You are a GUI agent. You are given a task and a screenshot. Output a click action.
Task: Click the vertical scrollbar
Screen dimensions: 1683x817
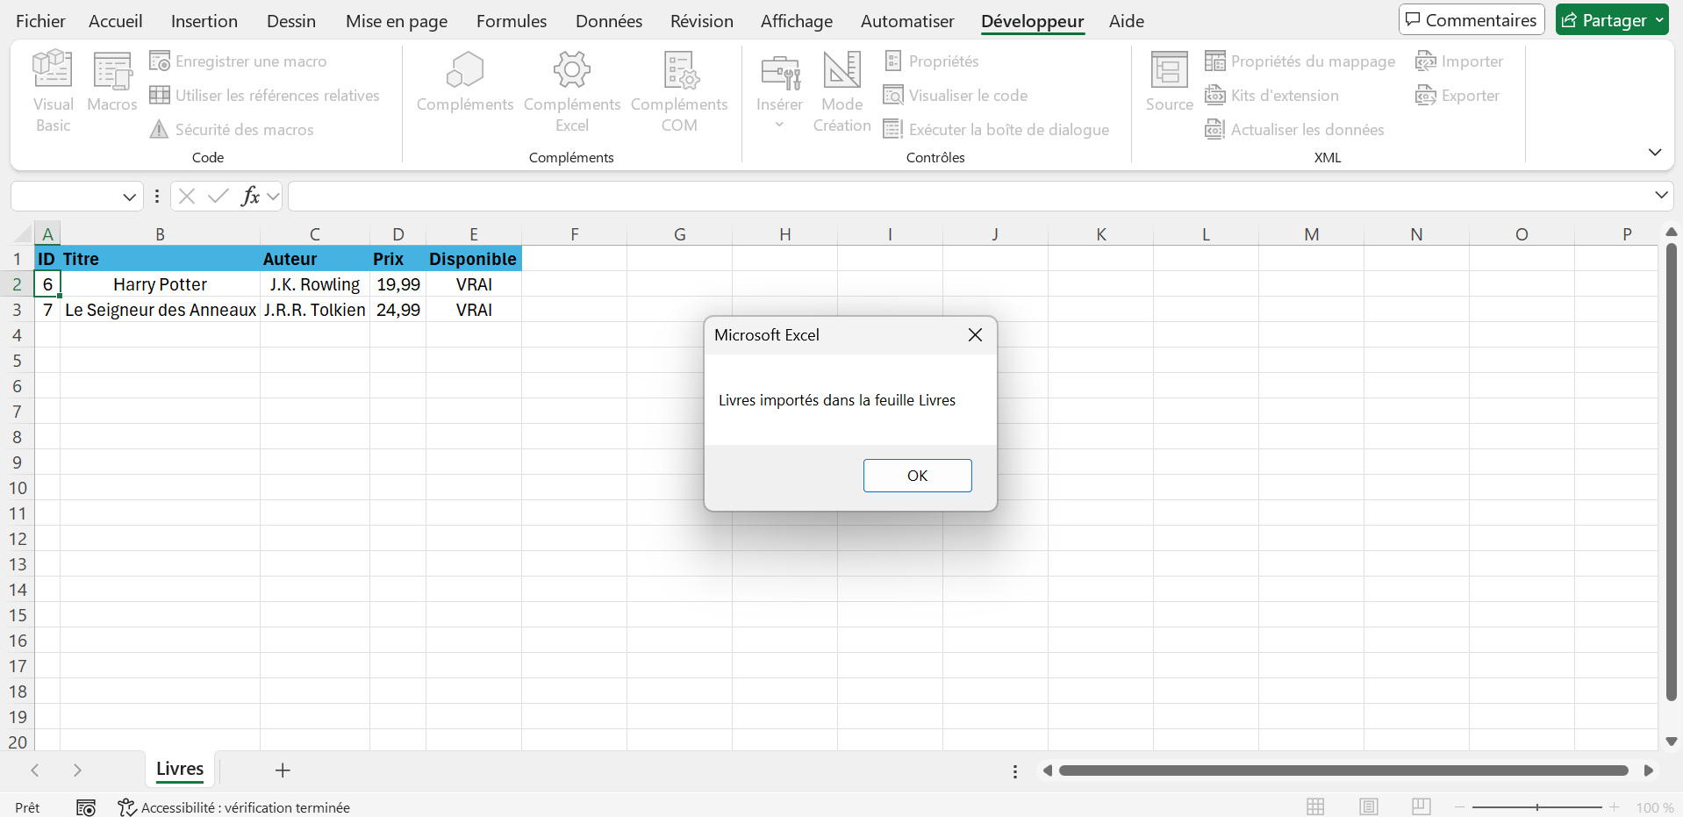(1672, 472)
